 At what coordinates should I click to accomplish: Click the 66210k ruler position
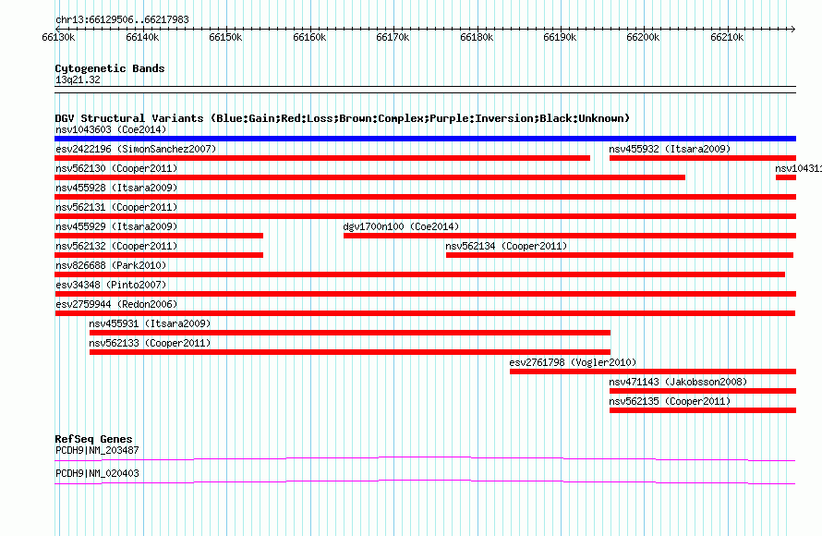point(727,37)
